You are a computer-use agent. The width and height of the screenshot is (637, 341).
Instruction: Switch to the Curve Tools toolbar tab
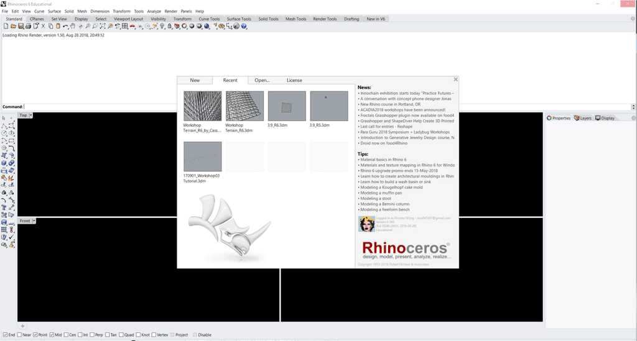pyautogui.click(x=209, y=19)
